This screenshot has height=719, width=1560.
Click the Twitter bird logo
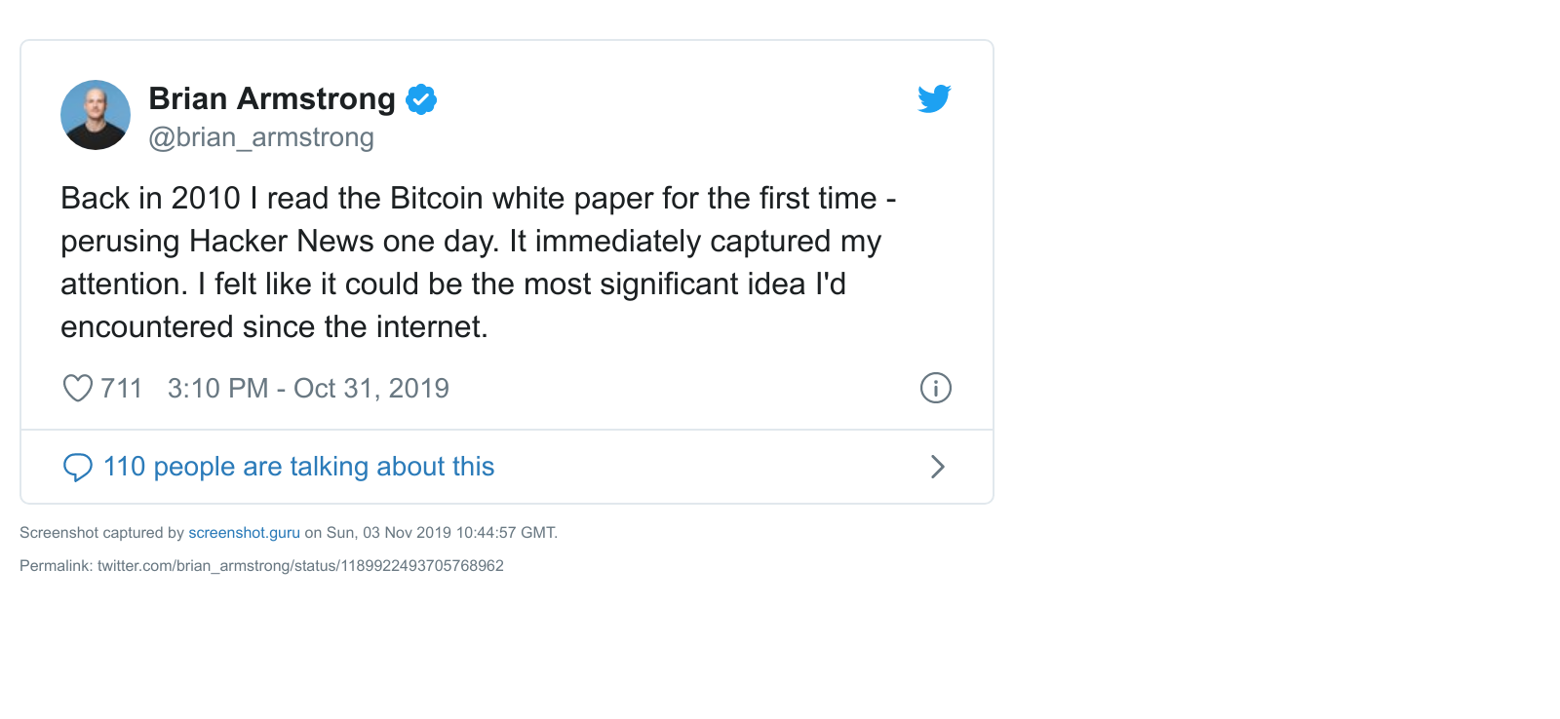coord(934,98)
